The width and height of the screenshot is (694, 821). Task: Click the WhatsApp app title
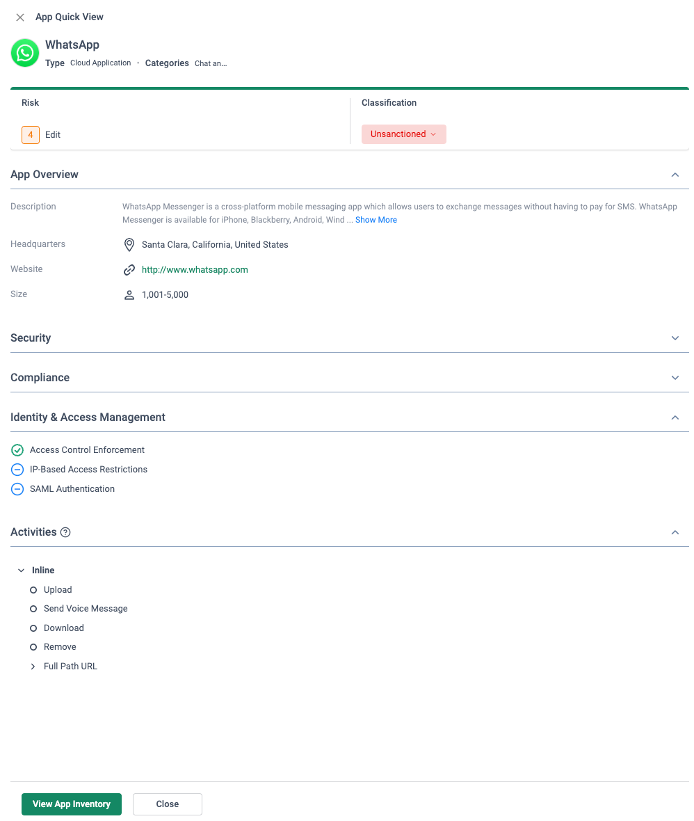72,45
